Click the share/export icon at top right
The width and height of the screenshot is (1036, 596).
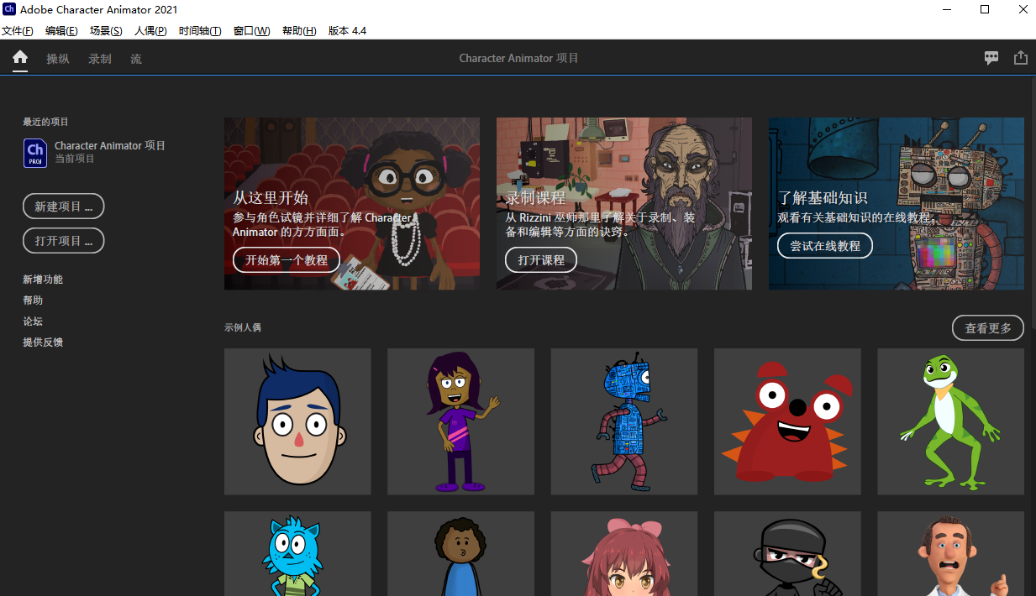[x=1021, y=58]
